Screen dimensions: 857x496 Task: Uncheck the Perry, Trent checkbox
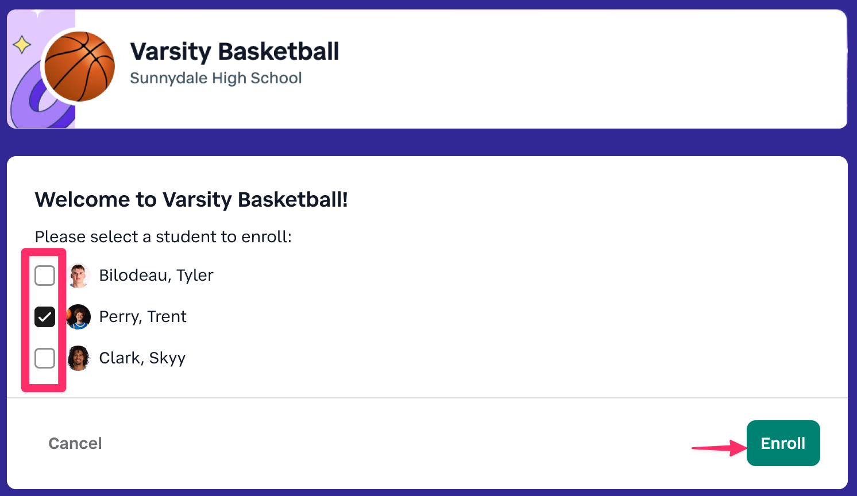(x=45, y=317)
